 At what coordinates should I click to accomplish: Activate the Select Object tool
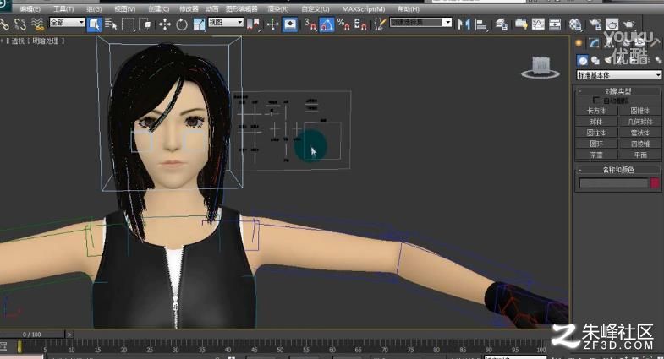click(x=94, y=24)
